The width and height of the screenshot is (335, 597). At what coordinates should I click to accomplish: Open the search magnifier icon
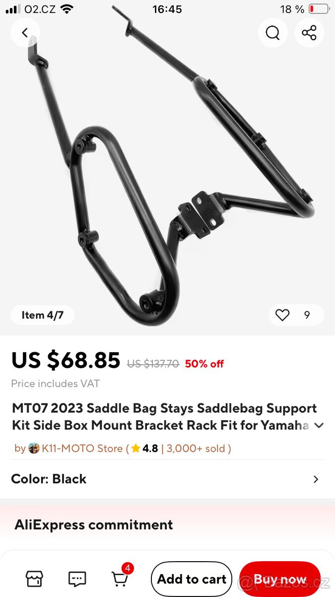[272, 33]
